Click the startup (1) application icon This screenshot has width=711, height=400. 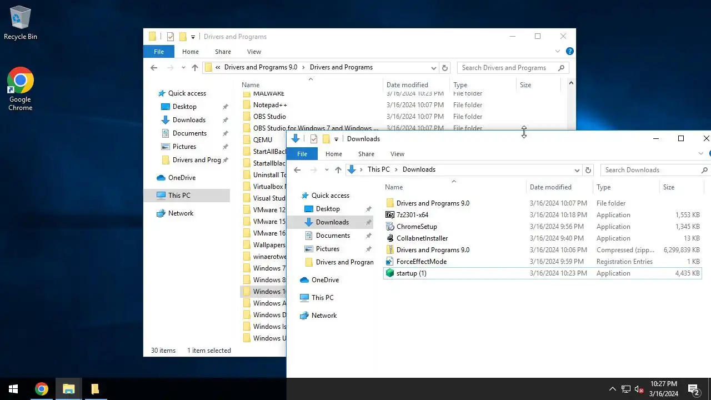coord(390,273)
